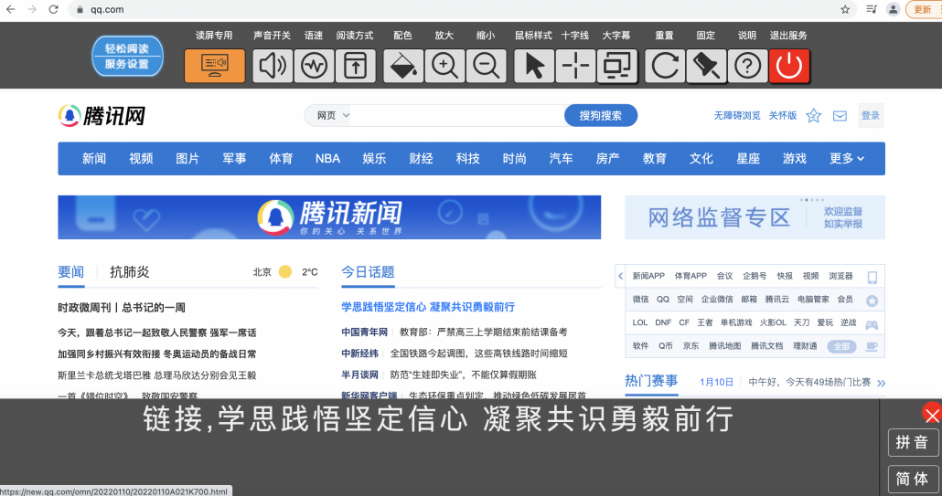Viewport: 942px width, 496px height.
Task: Toggle the crosshair lines icon
Action: (x=575, y=66)
